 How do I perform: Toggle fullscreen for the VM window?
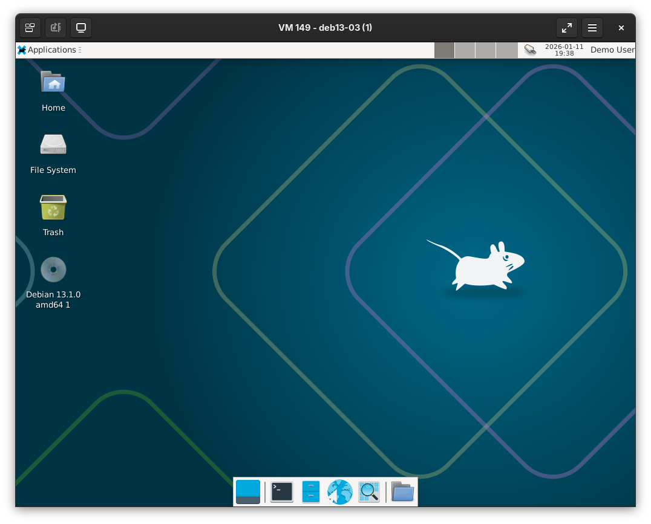pos(567,28)
